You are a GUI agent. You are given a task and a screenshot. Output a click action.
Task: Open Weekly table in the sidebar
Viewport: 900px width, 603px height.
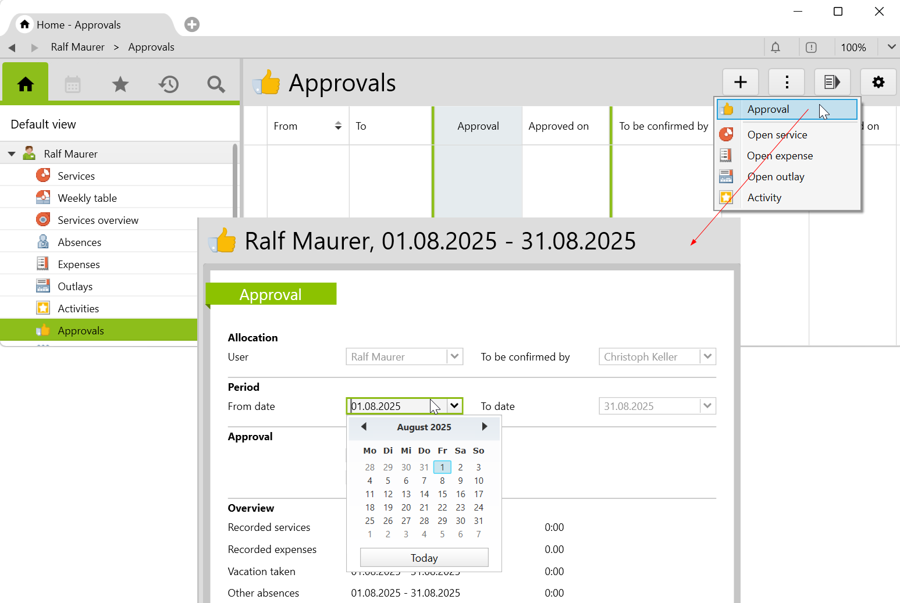click(x=87, y=198)
